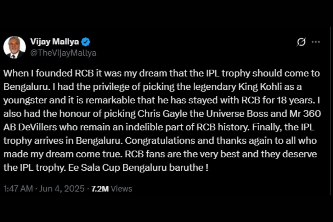Click the Grok explain icon on the tweet

(x=301, y=42)
